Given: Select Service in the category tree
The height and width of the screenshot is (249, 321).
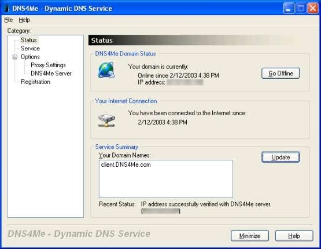Looking at the screenshot, I should point(30,49).
